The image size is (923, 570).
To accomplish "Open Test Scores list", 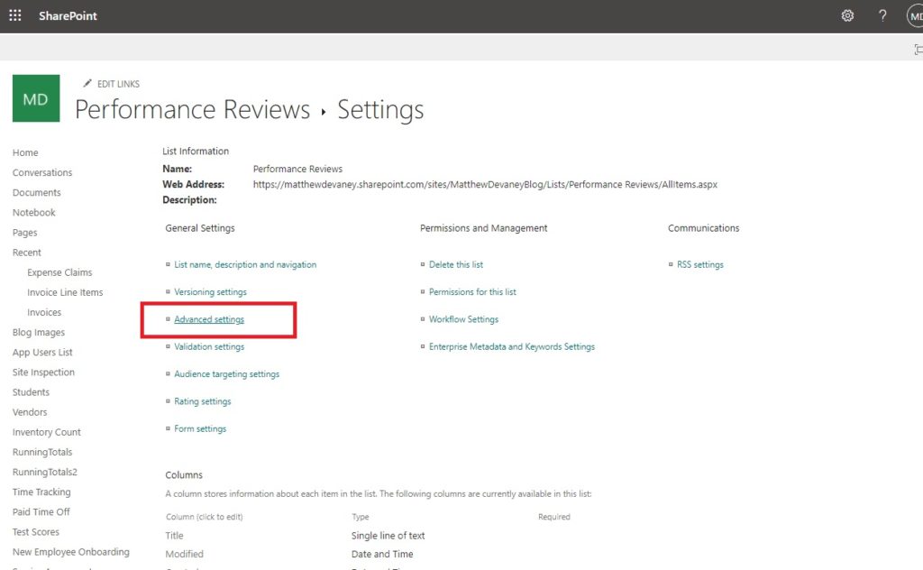I will [36, 532].
